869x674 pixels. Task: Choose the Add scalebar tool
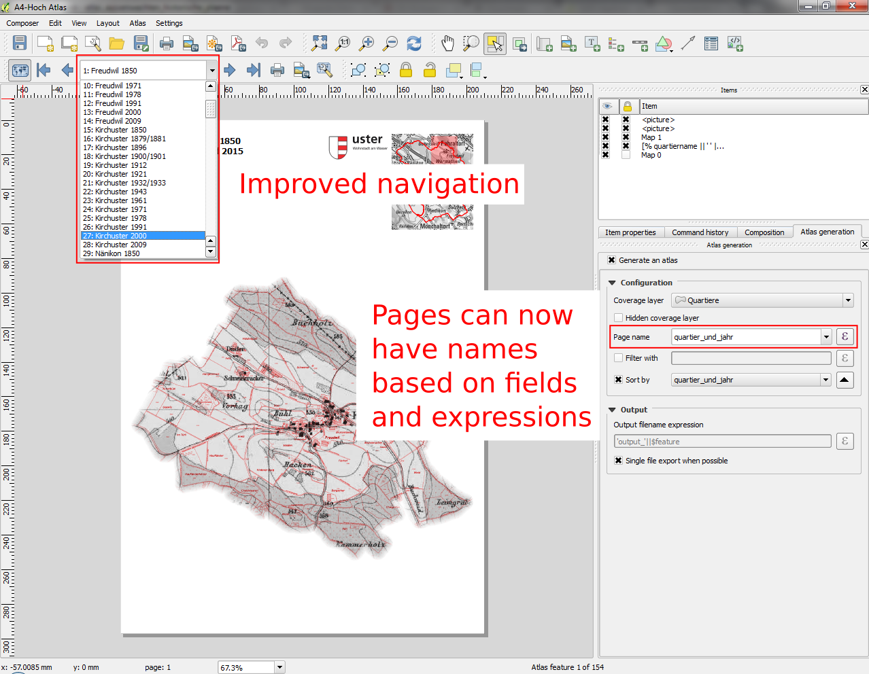[x=640, y=44]
